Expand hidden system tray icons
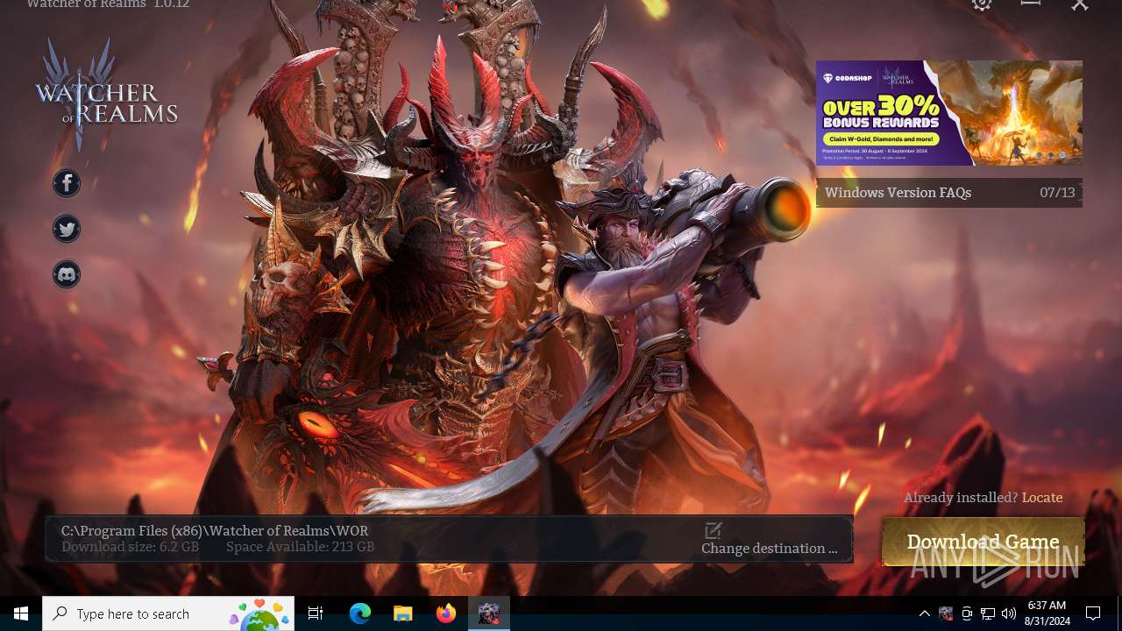 [924, 613]
